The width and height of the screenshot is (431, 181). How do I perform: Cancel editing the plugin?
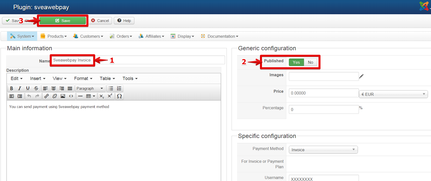(100, 20)
